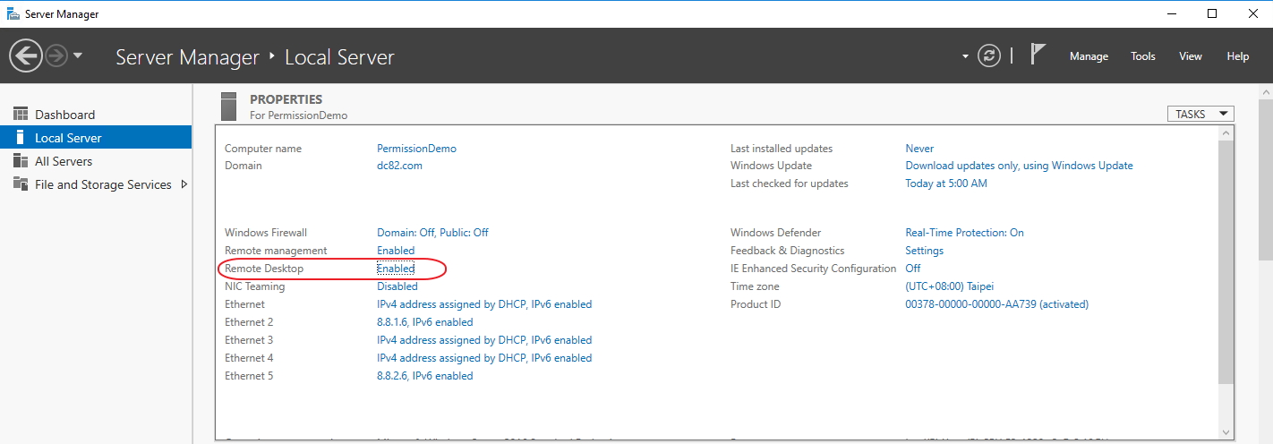Viewport: 1273px width, 444px height.
Task: Click the properties panel scrollbar down arrow
Action: [x=1226, y=431]
